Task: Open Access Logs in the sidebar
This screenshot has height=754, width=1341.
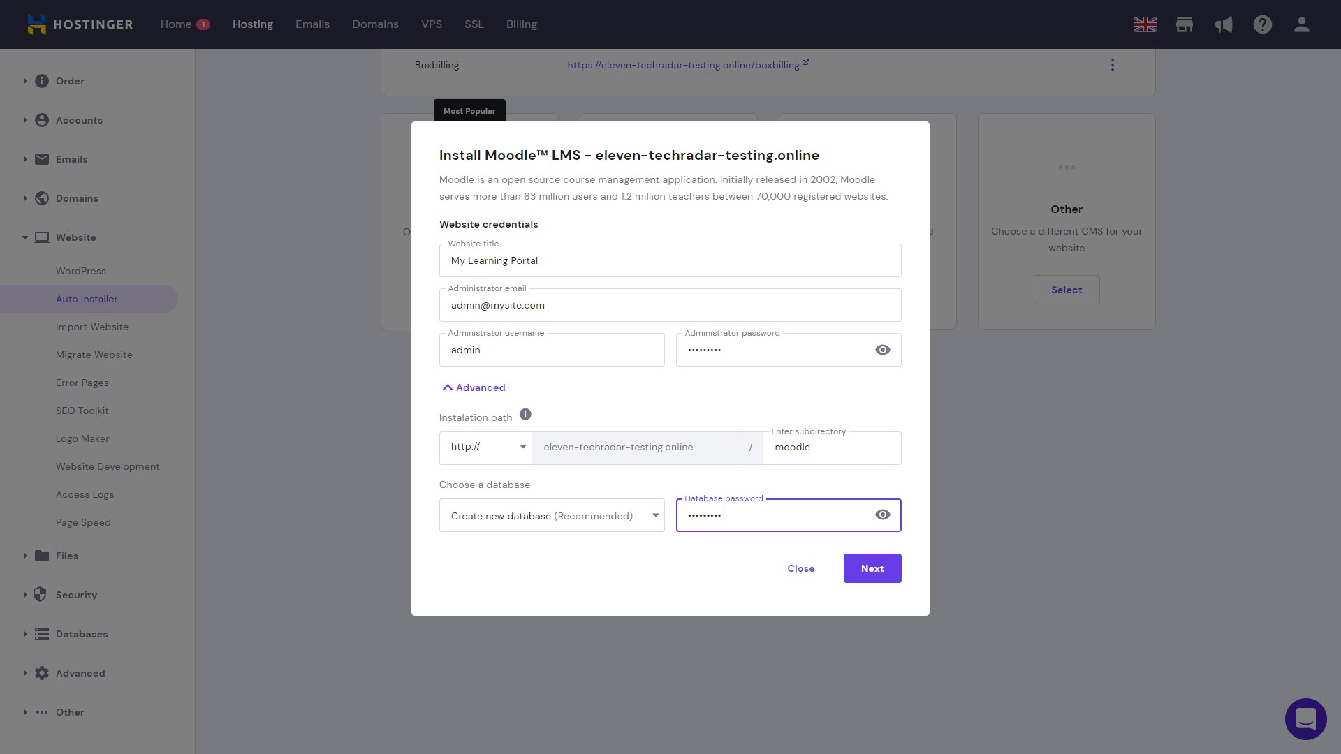Action: coord(85,494)
